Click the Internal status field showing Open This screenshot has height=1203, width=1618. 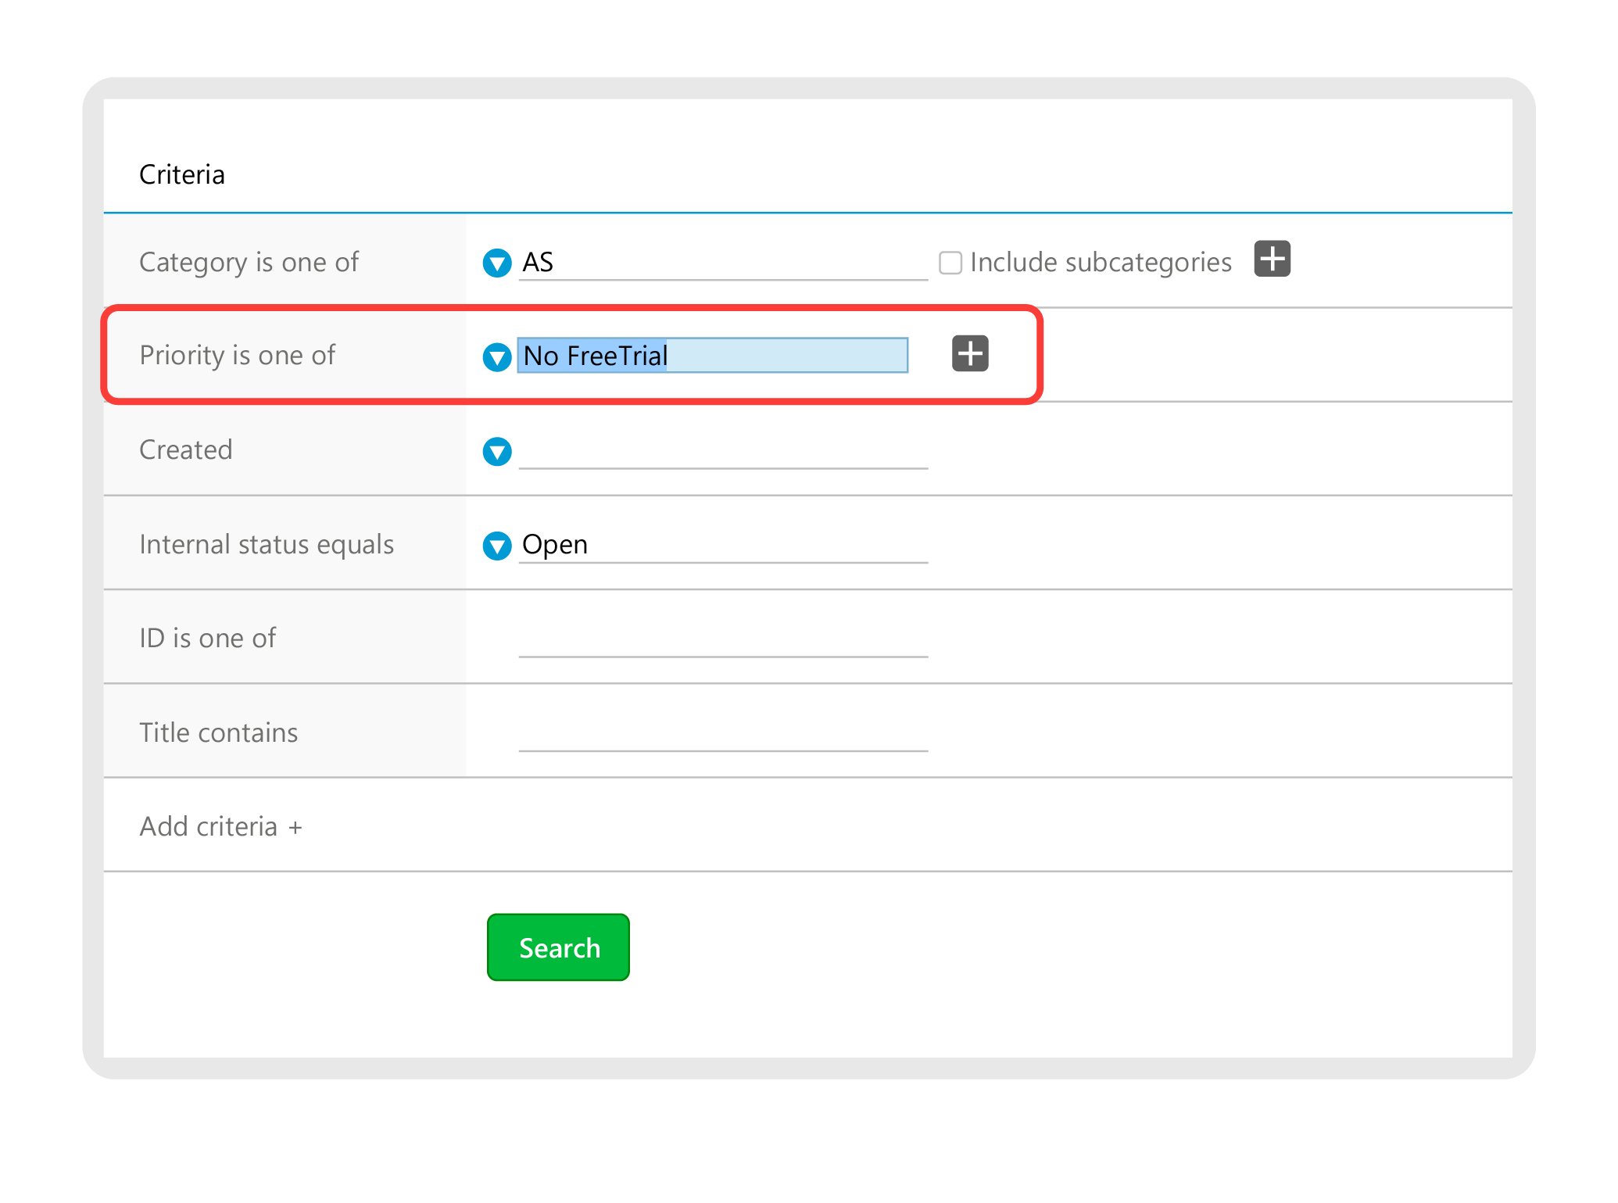click(723, 545)
